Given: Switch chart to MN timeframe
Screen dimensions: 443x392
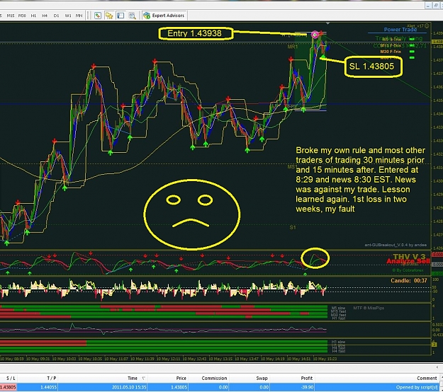Looking at the screenshot, I should [79, 16].
